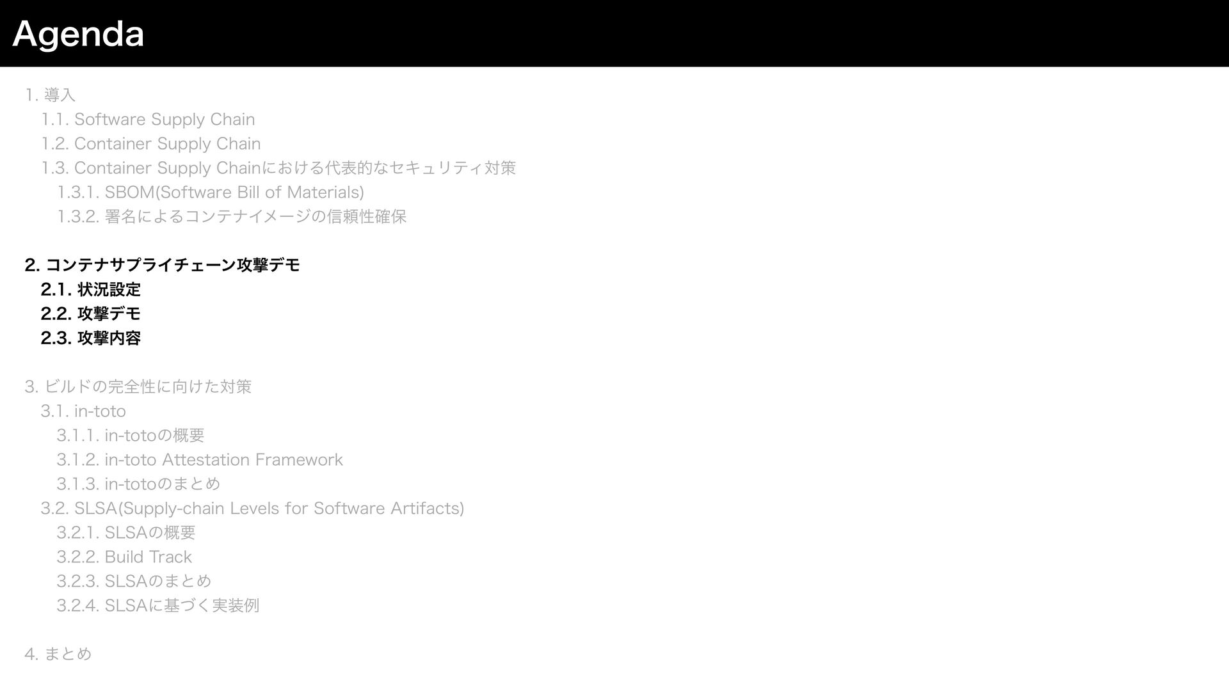
Task: Click 3.2.2. Build Track item
Action: click(124, 557)
